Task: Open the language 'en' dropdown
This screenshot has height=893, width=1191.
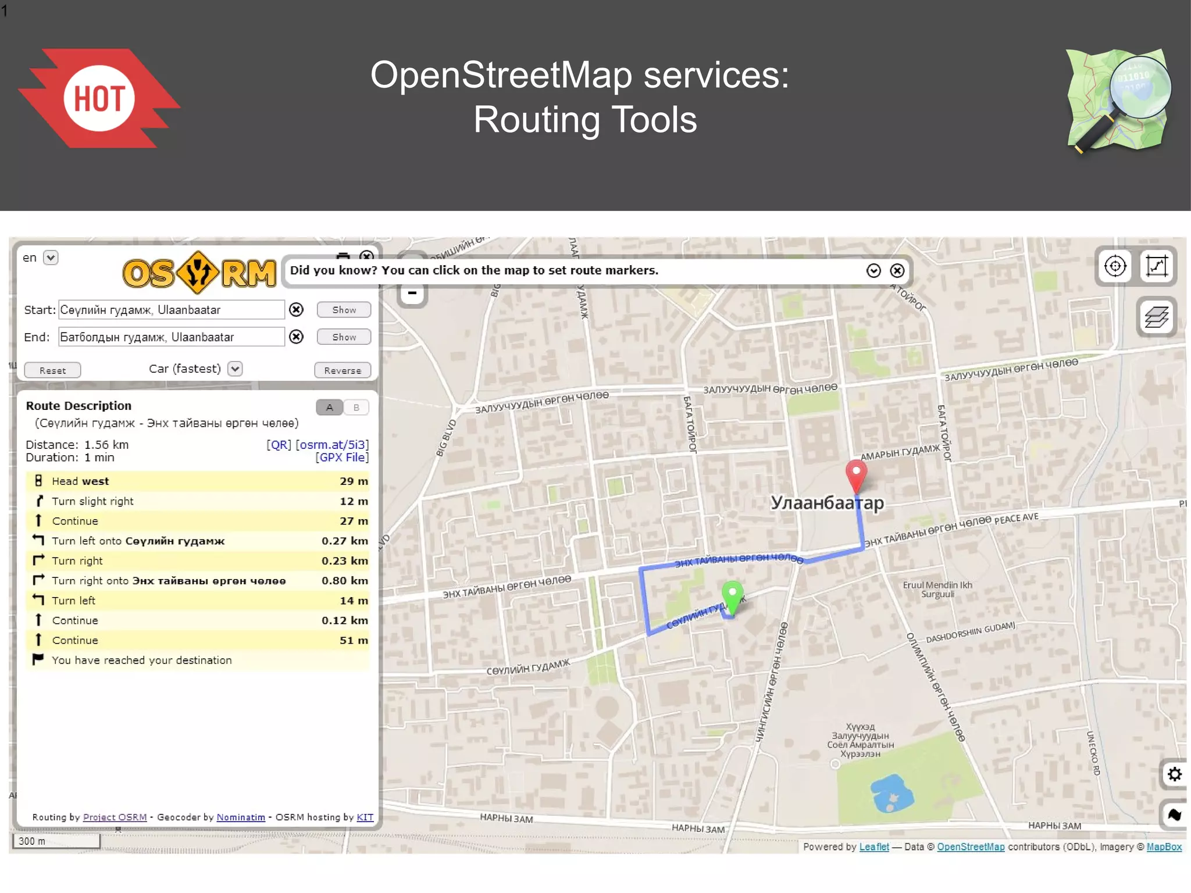Action: click(51, 258)
